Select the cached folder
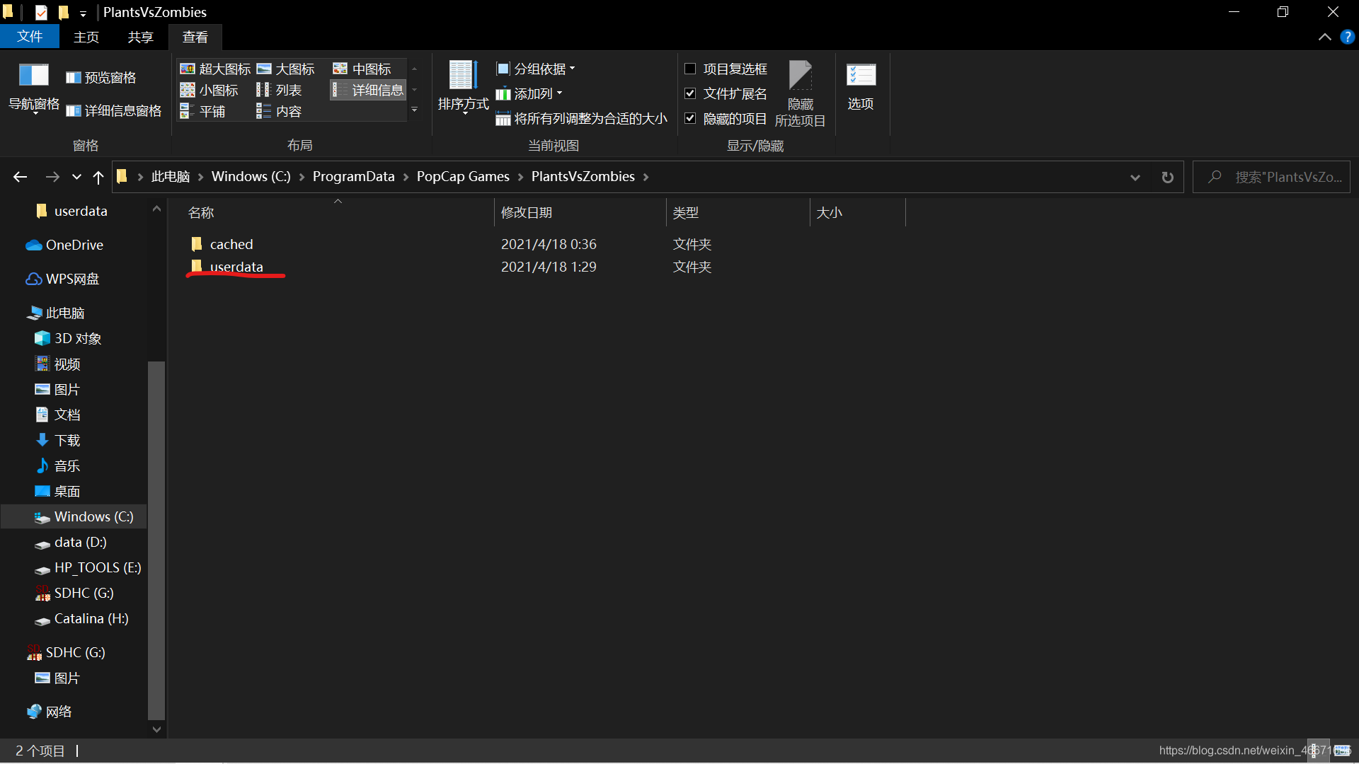Image resolution: width=1359 pixels, height=764 pixels. pyautogui.click(x=231, y=244)
